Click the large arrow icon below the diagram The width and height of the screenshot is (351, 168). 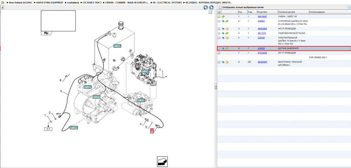pos(162,162)
